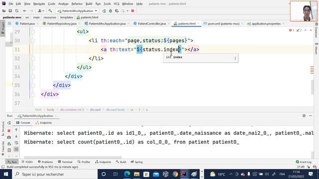Click div.card-body in editor breadcrumbs
The image size is (319, 179).
point(115,109)
